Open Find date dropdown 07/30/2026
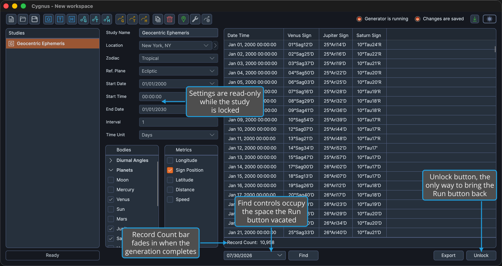The height and width of the screenshot is (266, 502). click(255, 255)
